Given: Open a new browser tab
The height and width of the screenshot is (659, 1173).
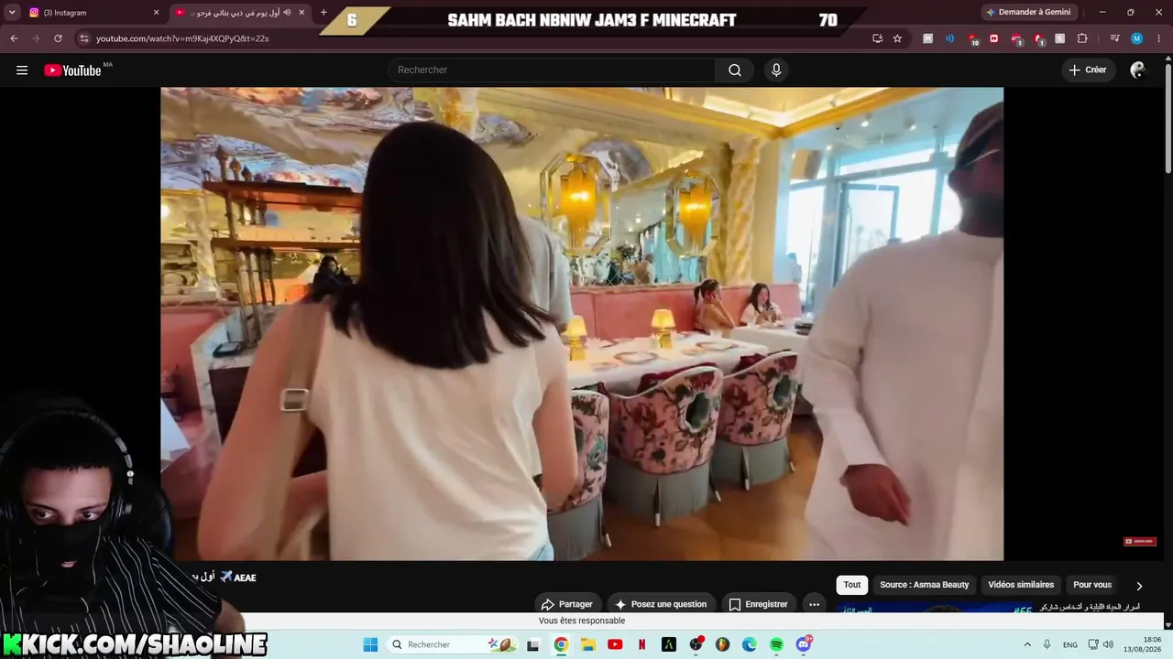Looking at the screenshot, I should click(323, 13).
